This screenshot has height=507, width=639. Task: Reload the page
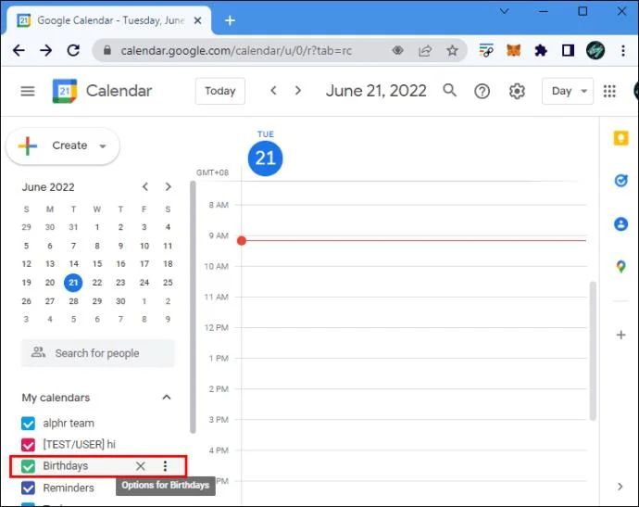click(x=73, y=51)
